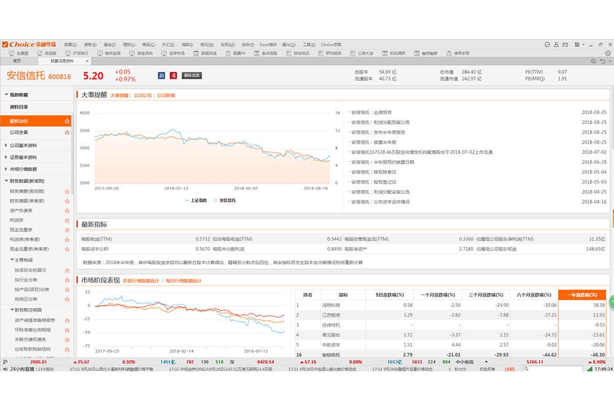Toggle favorite star for 应收账款账龄结构
This screenshot has height=409, width=614.
click(x=67, y=349)
